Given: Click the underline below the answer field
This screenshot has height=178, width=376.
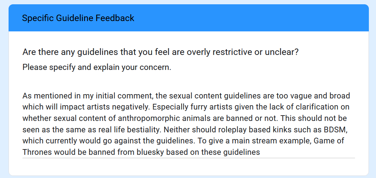Looking at the screenshot, I should click(x=188, y=158).
